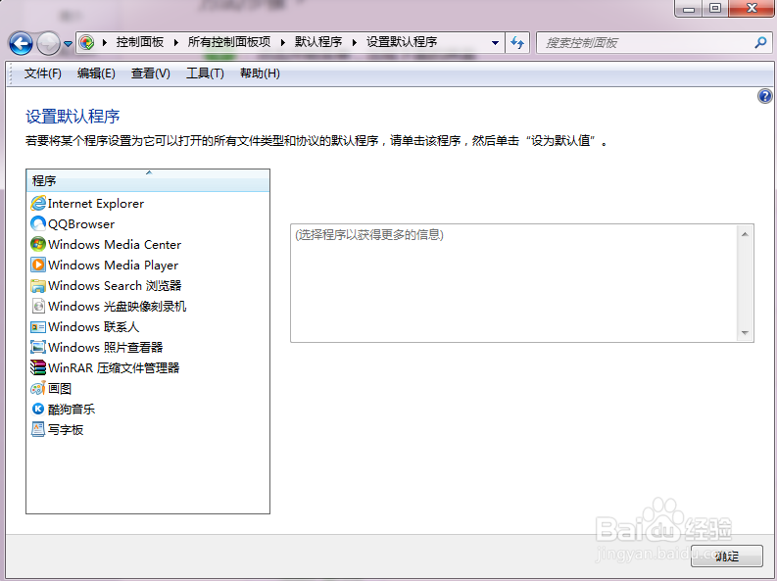Click the greyed forward arrow button
Screen dimensions: 777x581
pyautogui.click(x=48, y=43)
